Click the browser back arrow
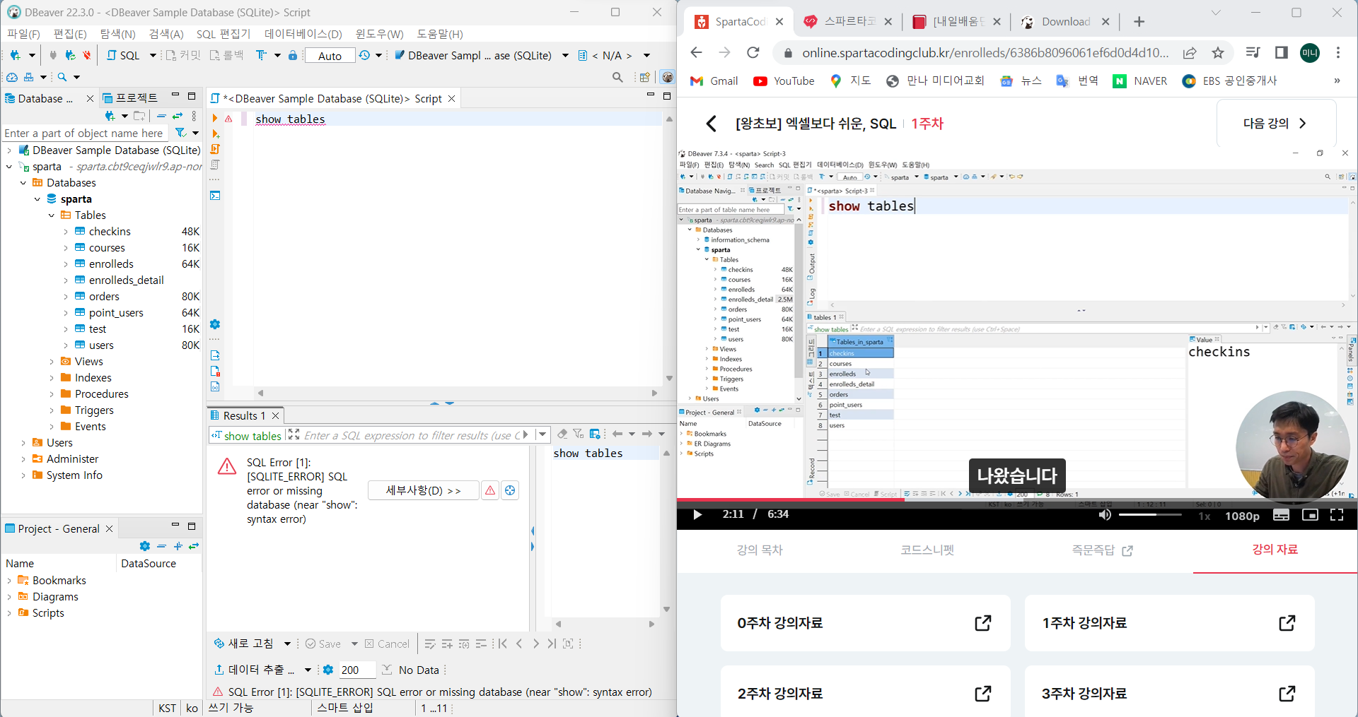This screenshot has height=717, width=1358. coord(697,52)
